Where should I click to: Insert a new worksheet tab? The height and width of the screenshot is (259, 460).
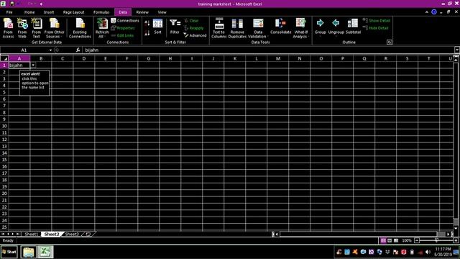point(88,234)
